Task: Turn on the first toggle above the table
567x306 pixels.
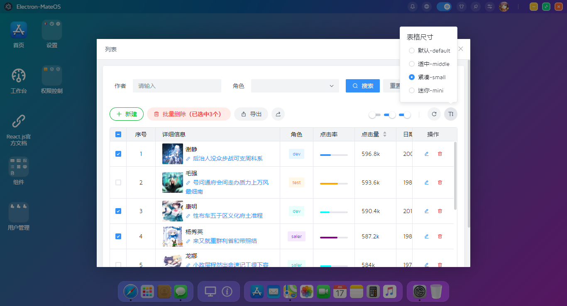Action: pyautogui.click(x=374, y=114)
